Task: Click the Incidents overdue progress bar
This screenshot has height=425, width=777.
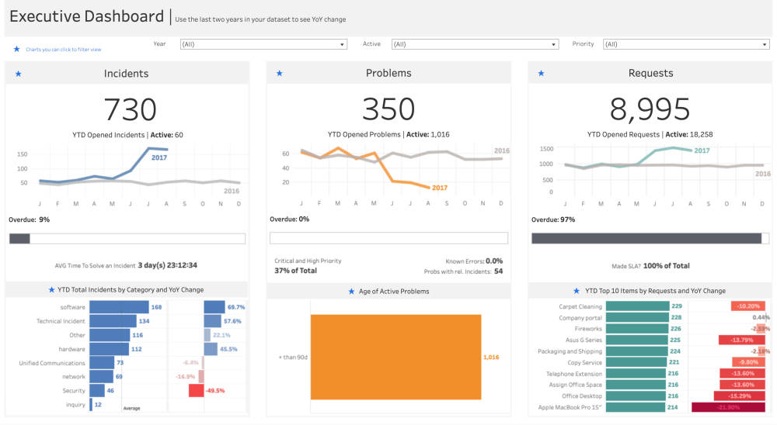Action: tap(127, 238)
